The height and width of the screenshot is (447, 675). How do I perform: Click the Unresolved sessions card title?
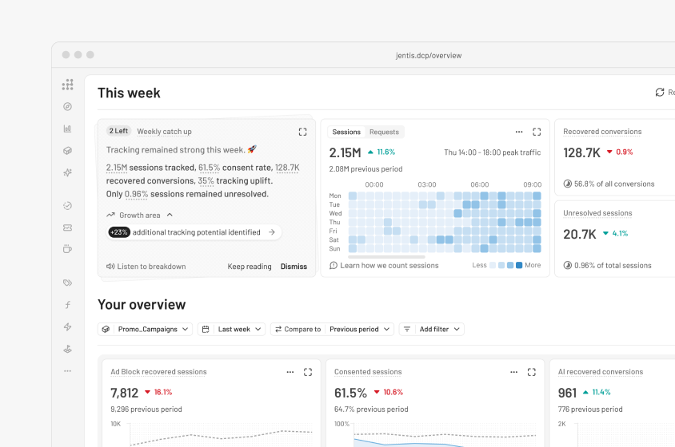(x=597, y=213)
